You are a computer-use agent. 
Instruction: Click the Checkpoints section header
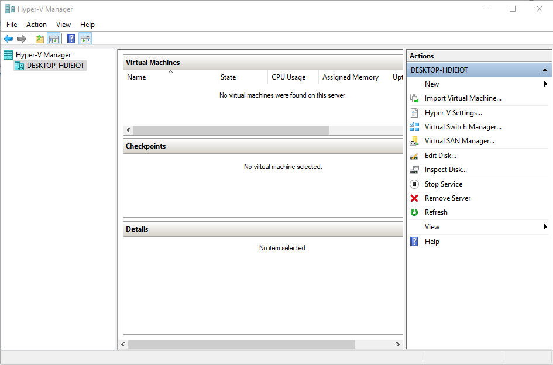coord(263,146)
